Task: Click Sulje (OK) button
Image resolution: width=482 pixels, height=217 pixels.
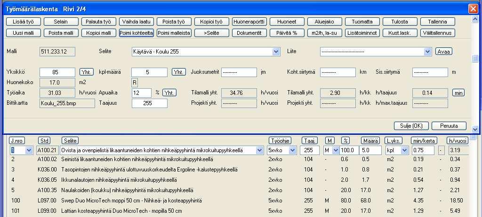Action: [411, 126]
